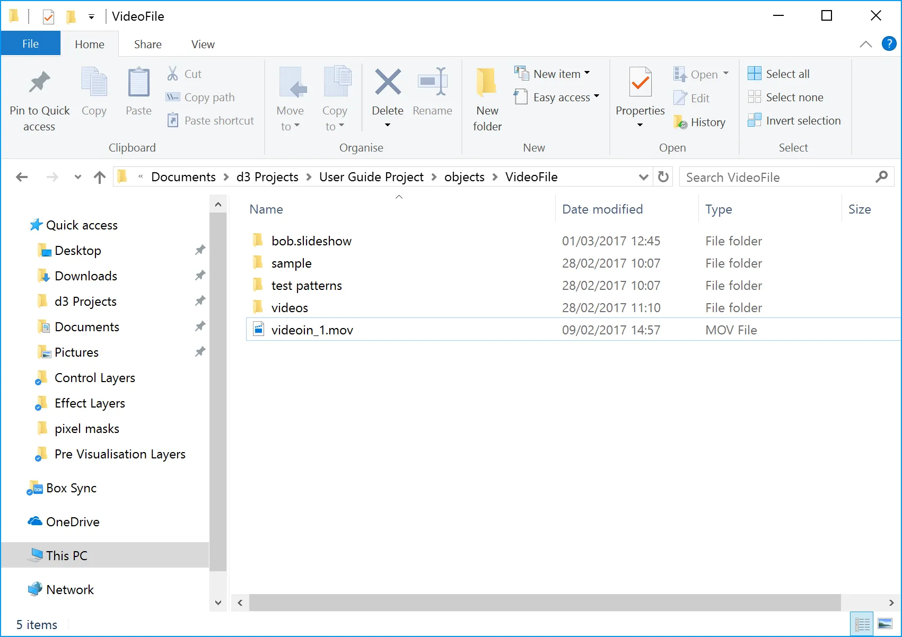Image resolution: width=902 pixels, height=637 pixels.
Task: Open the File menu
Action: pos(30,43)
